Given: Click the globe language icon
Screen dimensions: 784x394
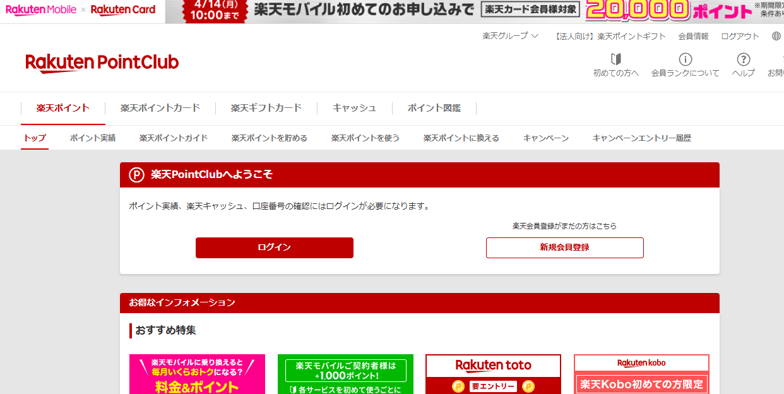Looking at the screenshot, I should 776,36.
